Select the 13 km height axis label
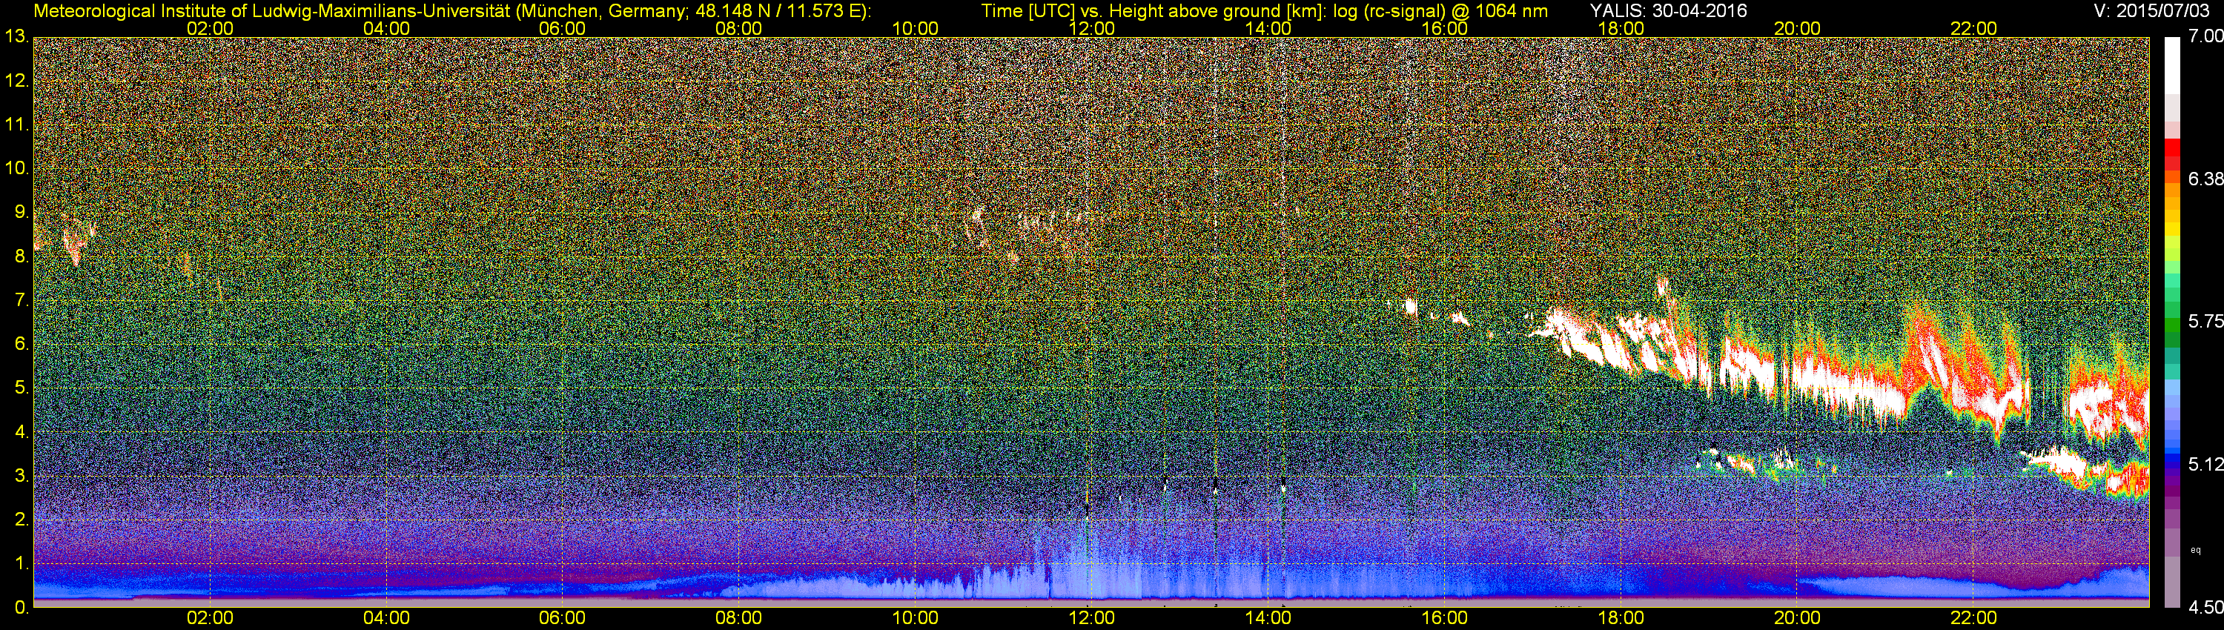The height and width of the screenshot is (630, 2224). click(x=16, y=36)
